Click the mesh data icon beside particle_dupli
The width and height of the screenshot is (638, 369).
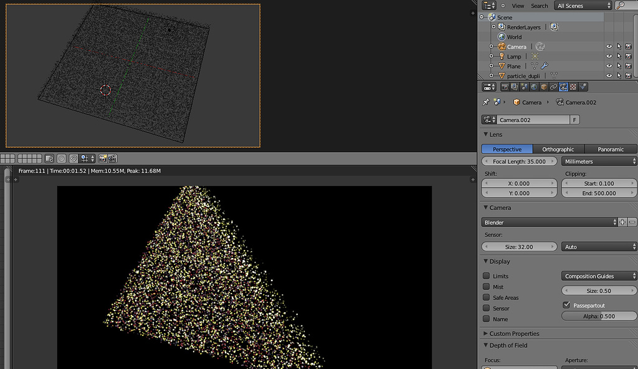point(554,75)
